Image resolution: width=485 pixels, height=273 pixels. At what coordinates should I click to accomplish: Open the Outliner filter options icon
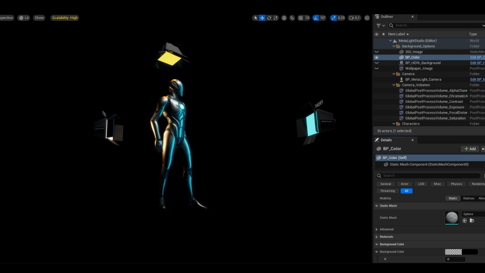point(380,25)
